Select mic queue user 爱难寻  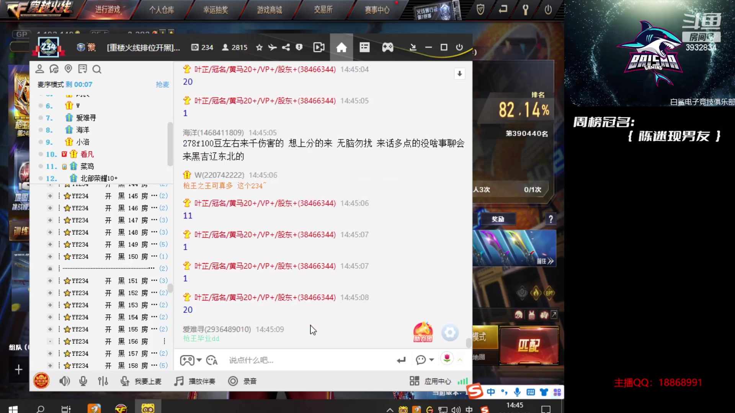tap(86, 118)
